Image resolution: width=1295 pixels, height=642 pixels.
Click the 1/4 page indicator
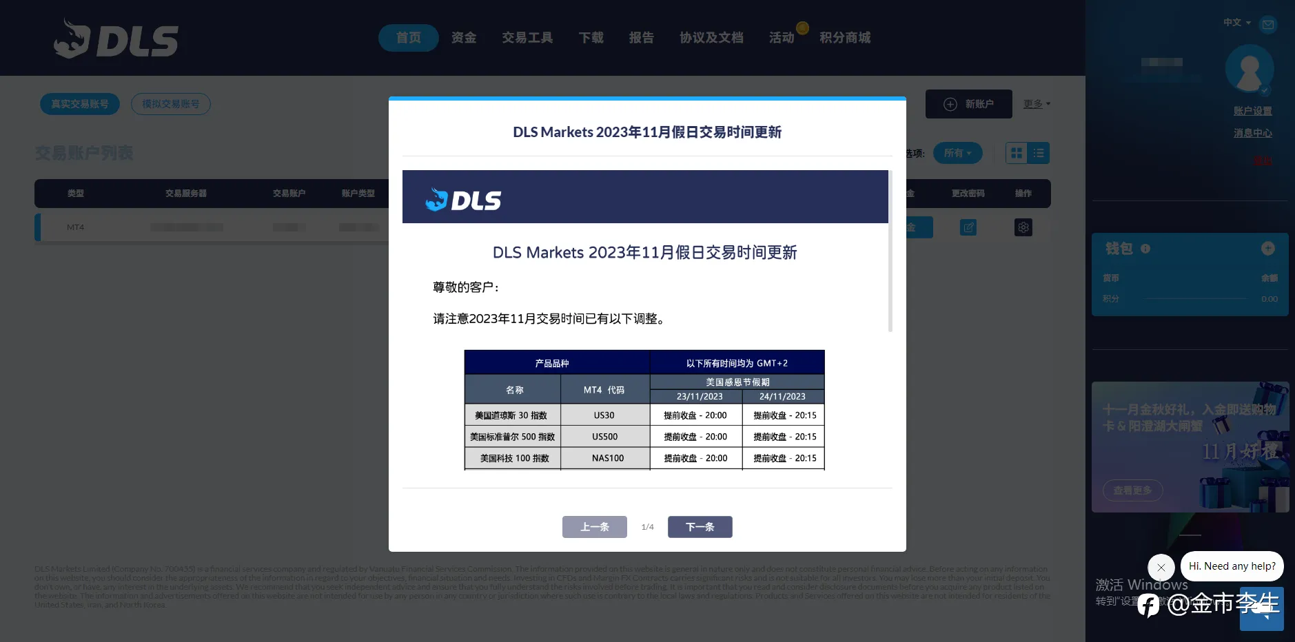tap(647, 527)
